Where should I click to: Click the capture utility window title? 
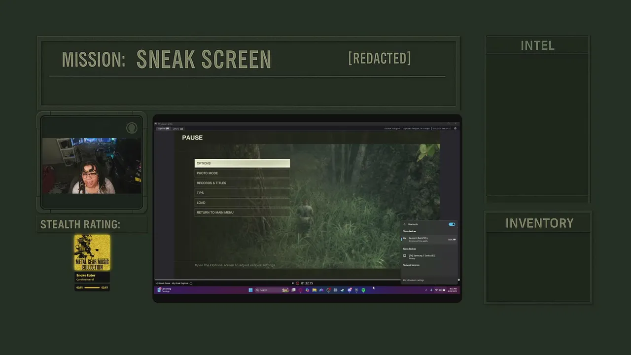[165, 124]
